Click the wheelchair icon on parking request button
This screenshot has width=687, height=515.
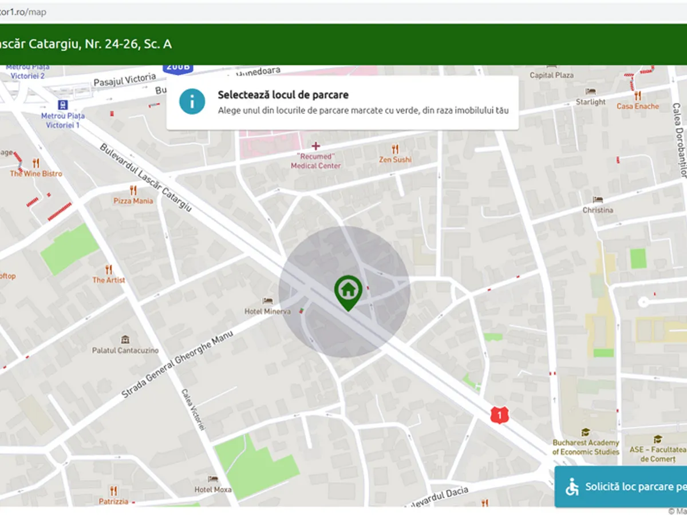572,487
